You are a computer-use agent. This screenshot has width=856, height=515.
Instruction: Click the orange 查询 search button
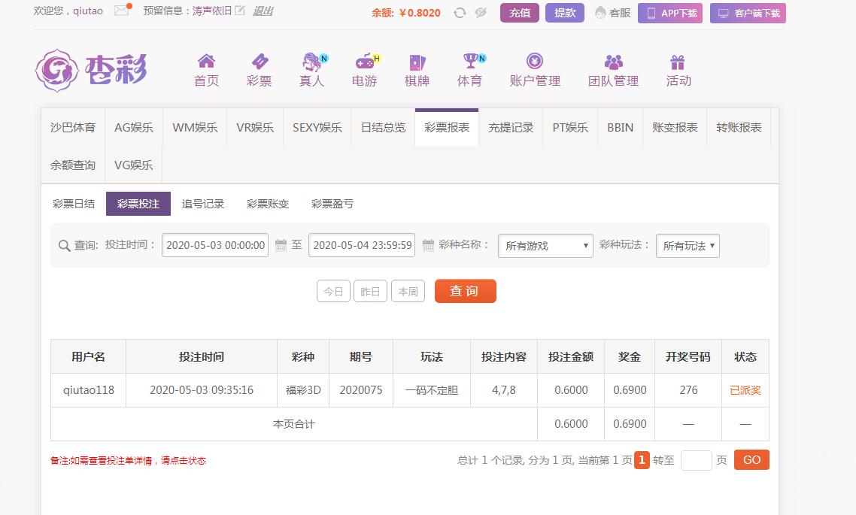[x=465, y=291]
